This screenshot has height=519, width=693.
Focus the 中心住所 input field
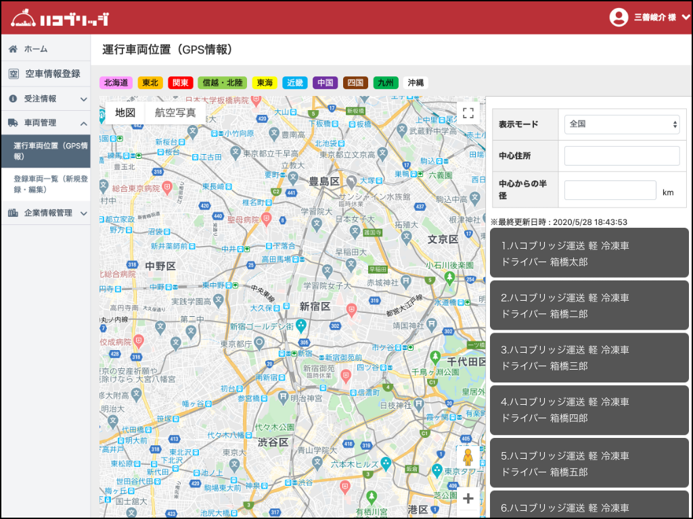point(622,156)
